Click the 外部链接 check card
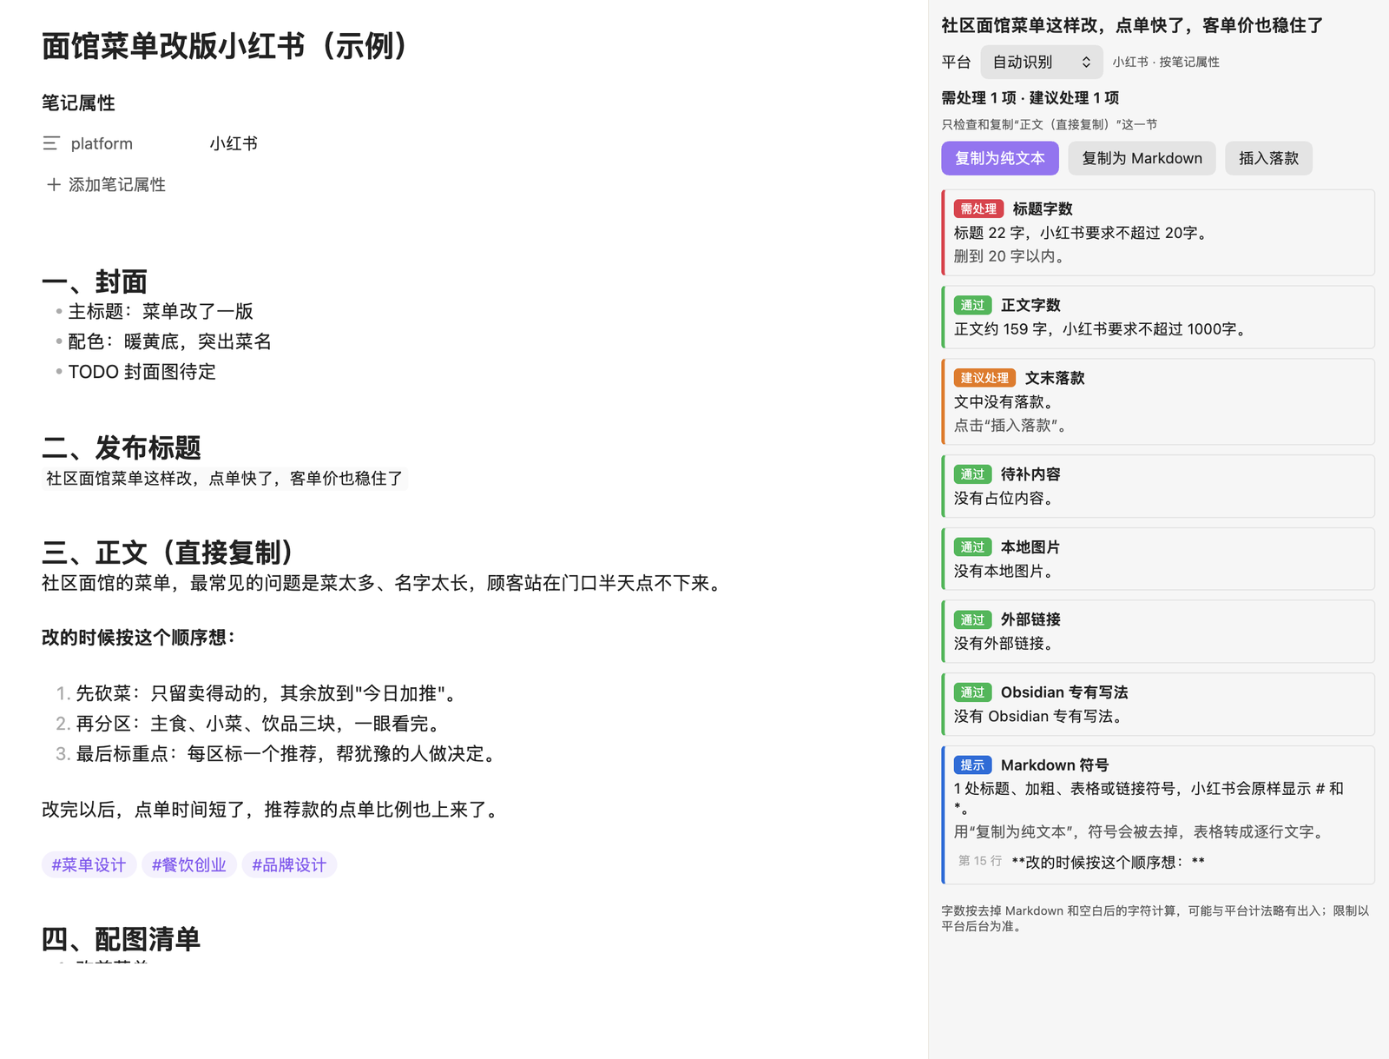 [1158, 632]
